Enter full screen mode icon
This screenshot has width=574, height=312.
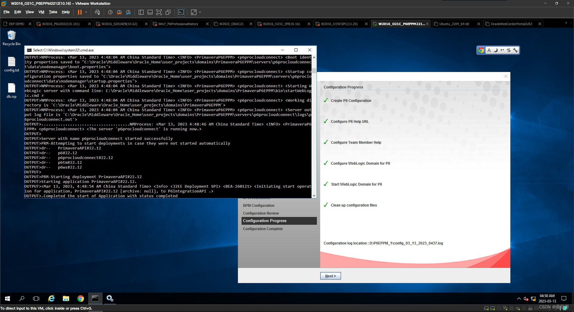tap(159, 12)
